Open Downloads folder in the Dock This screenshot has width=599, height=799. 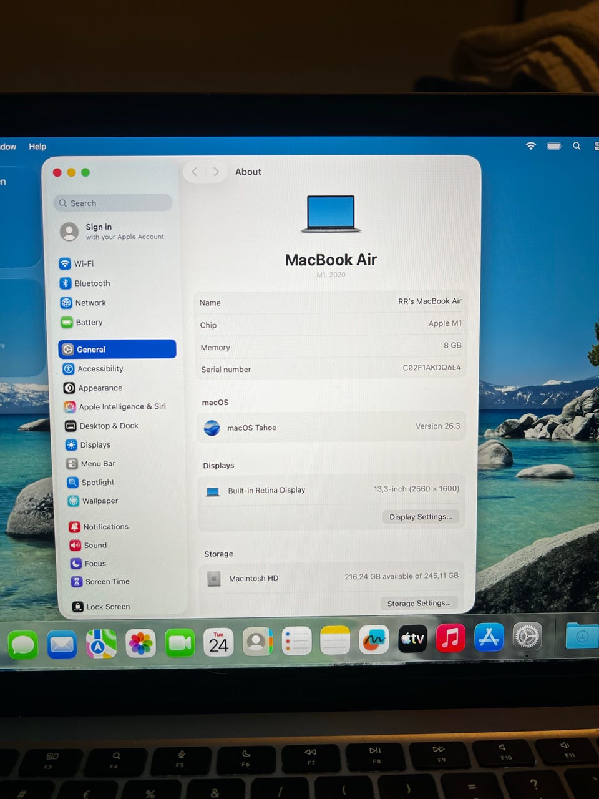click(x=582, y=635)
